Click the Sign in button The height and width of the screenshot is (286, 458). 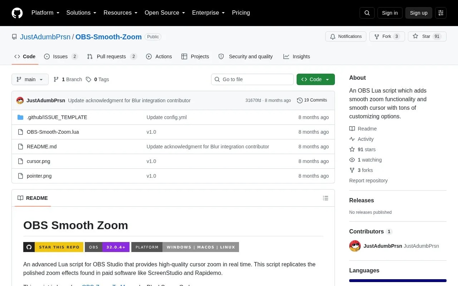[390, 13]
